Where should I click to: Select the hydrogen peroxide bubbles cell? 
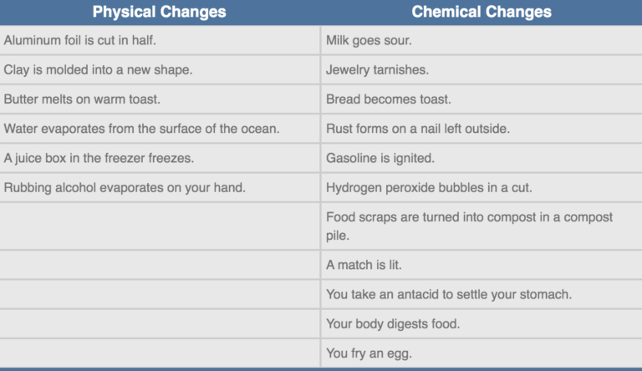click(429, 187)
